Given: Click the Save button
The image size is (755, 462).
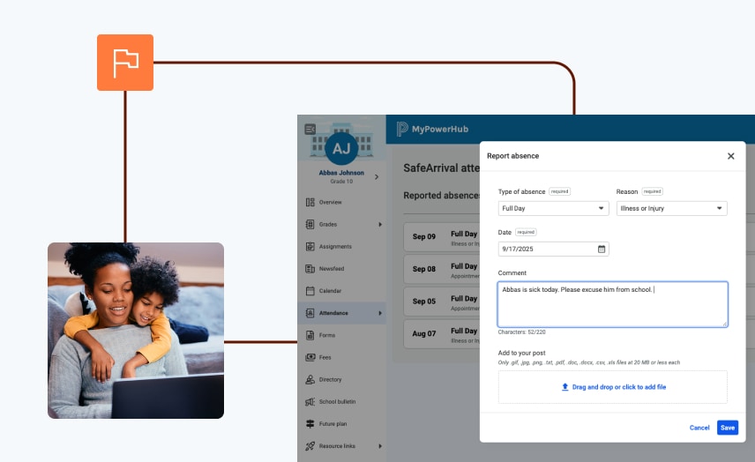Looking at the screenshot, I should pos(728,428).
